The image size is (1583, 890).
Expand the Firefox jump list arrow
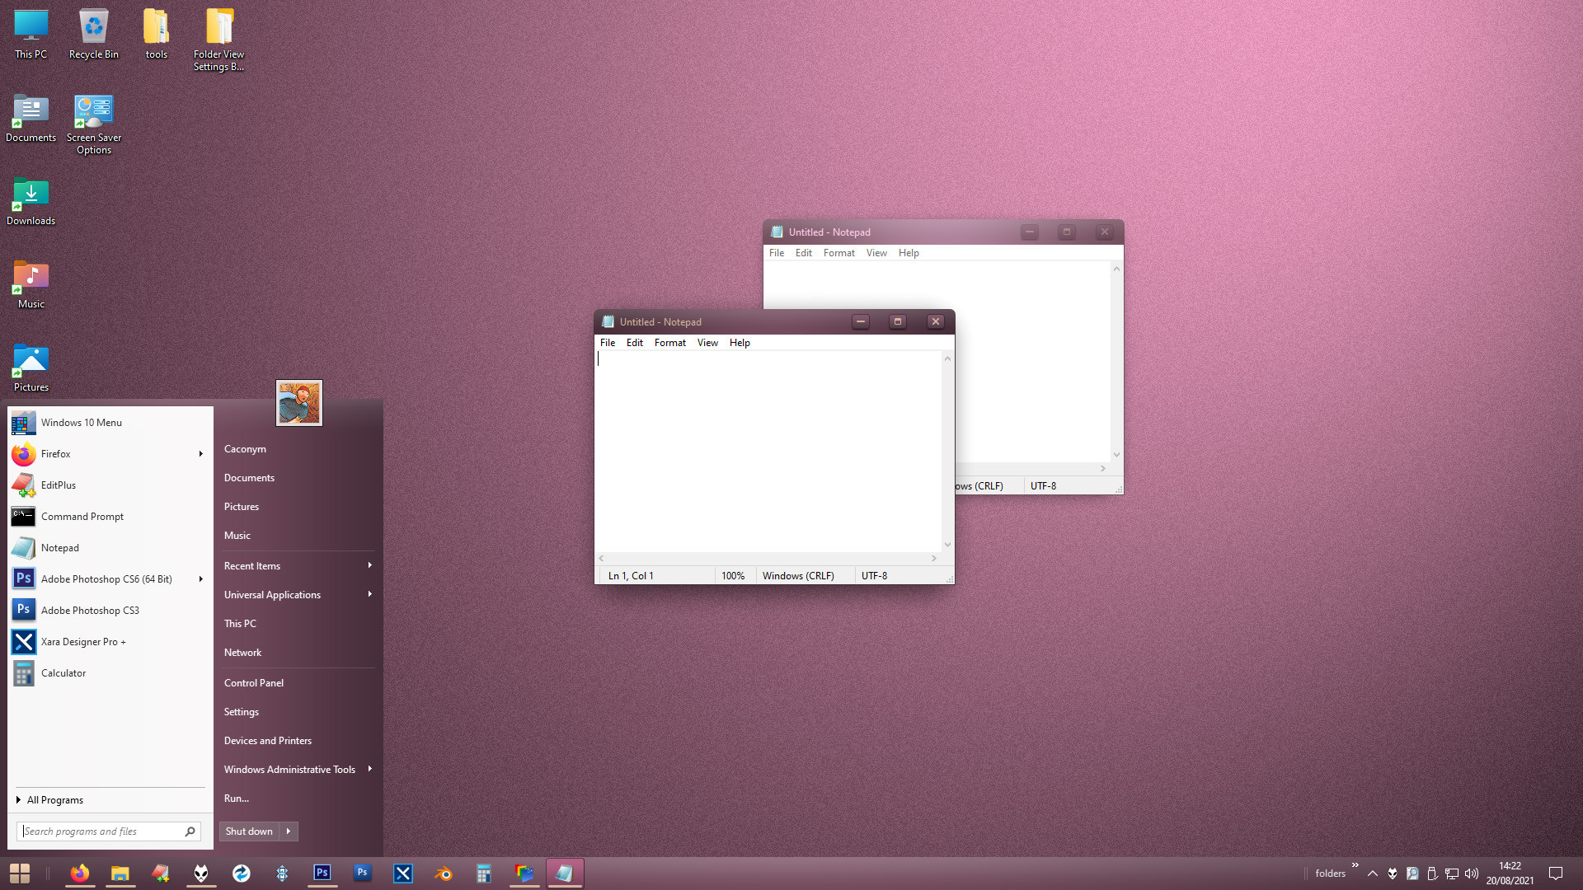(x=200, y=454)
